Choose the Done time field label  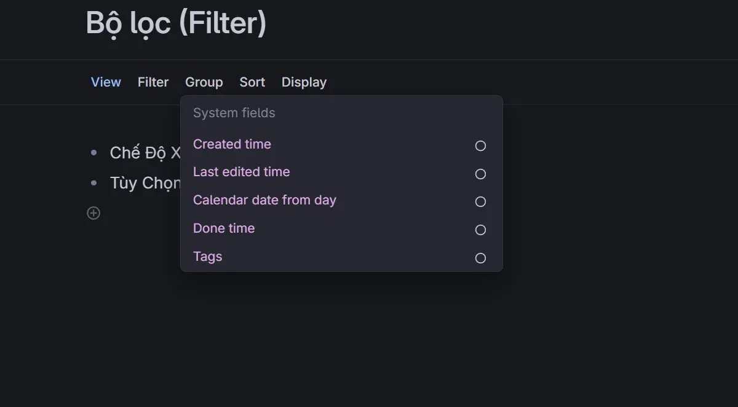tap(224, 228)
